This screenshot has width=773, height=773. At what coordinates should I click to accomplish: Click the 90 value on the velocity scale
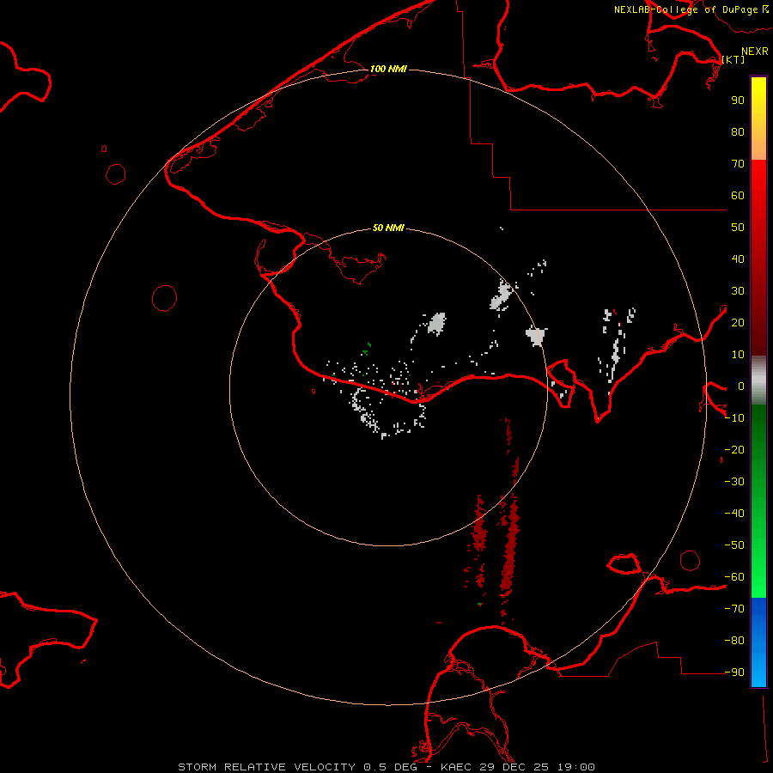[738, 100]
